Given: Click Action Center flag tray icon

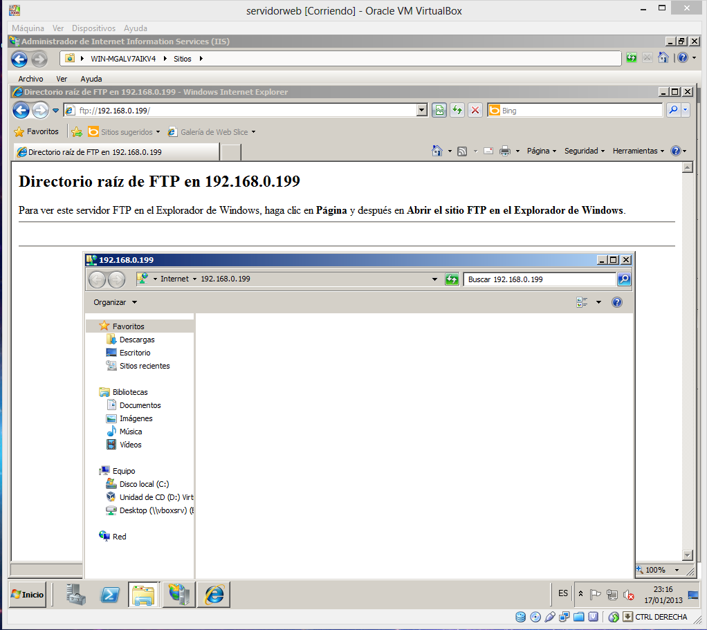Looking at the screenshot, I should (x=595, y=595).
